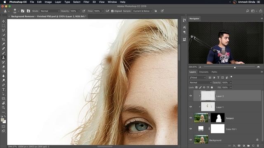
Task: Toggle layer filtering on/off switch
Action: [231, 77]
